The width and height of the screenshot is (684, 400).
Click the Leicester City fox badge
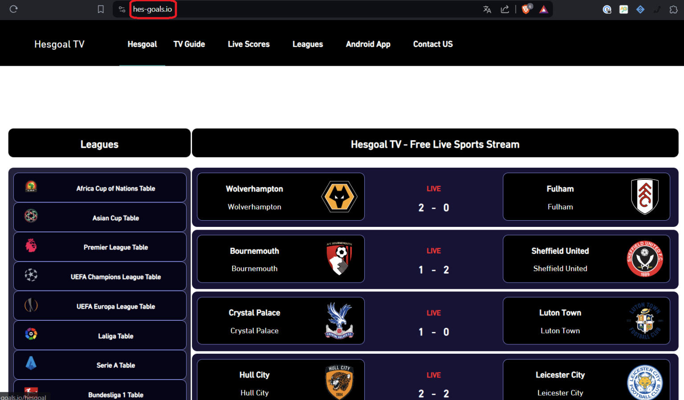click(644, 383)
